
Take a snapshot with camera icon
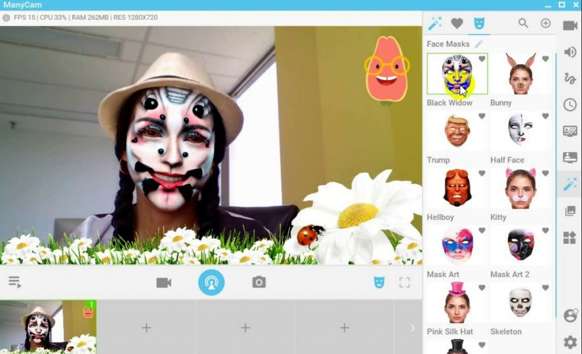pos(259,282)
